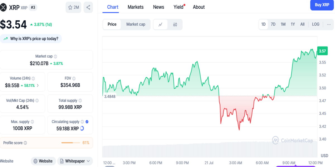Image resolution: width=335 pixels, height=167 pixels.
Task: Open the News tab
Action: click(159, 7)
